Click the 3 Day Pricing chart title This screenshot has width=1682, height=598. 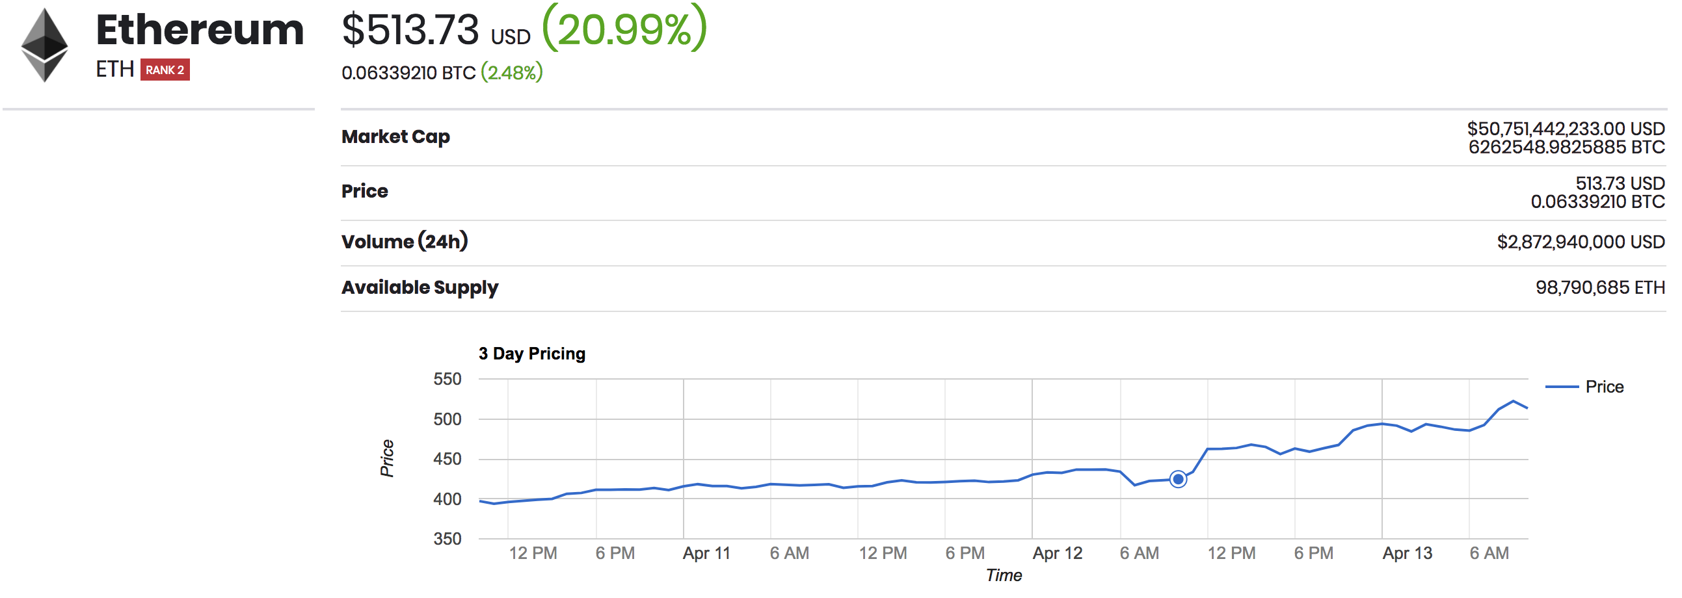[531, 354]
